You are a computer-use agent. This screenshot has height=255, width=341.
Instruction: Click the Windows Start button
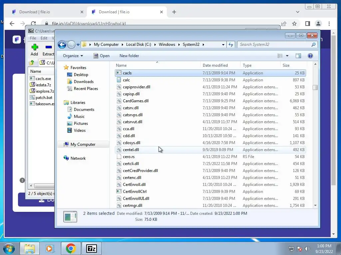coord(9,248)
